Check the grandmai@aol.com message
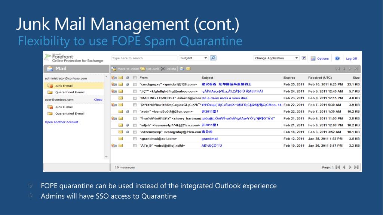This screenshot has width=383, height=215. pos(135,139)
